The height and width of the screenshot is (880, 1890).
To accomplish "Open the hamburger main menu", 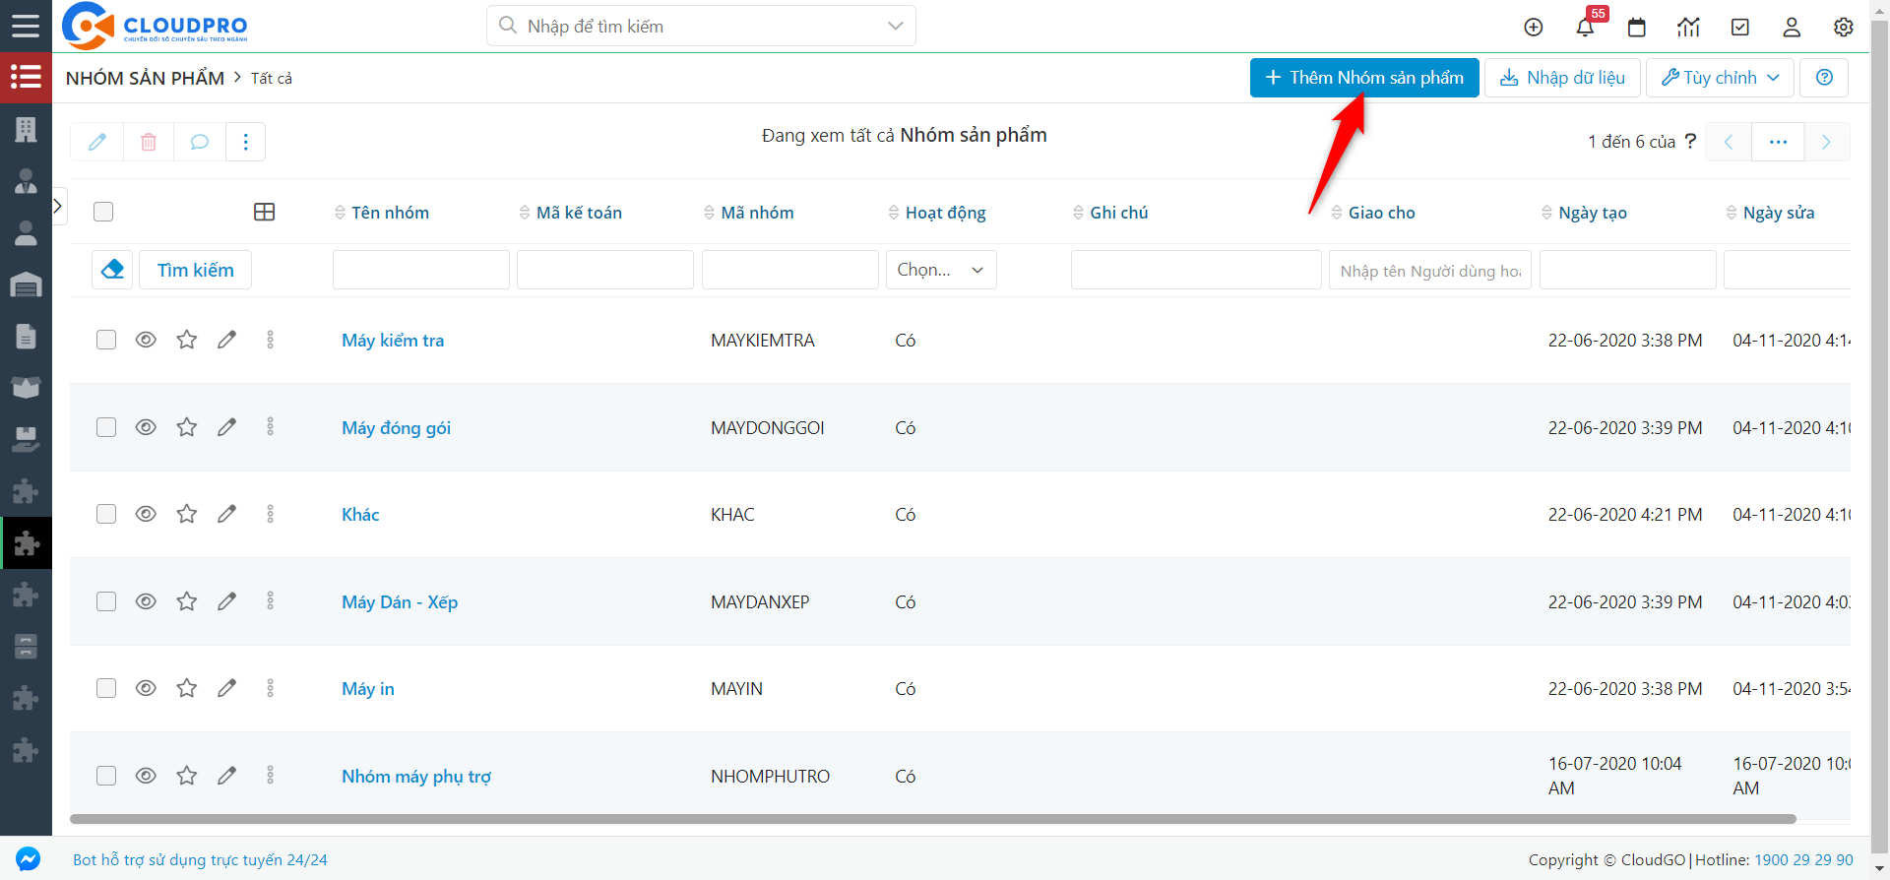I will click(x=26, y=26).
